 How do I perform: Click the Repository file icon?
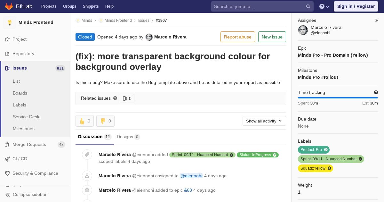(7, 54)
